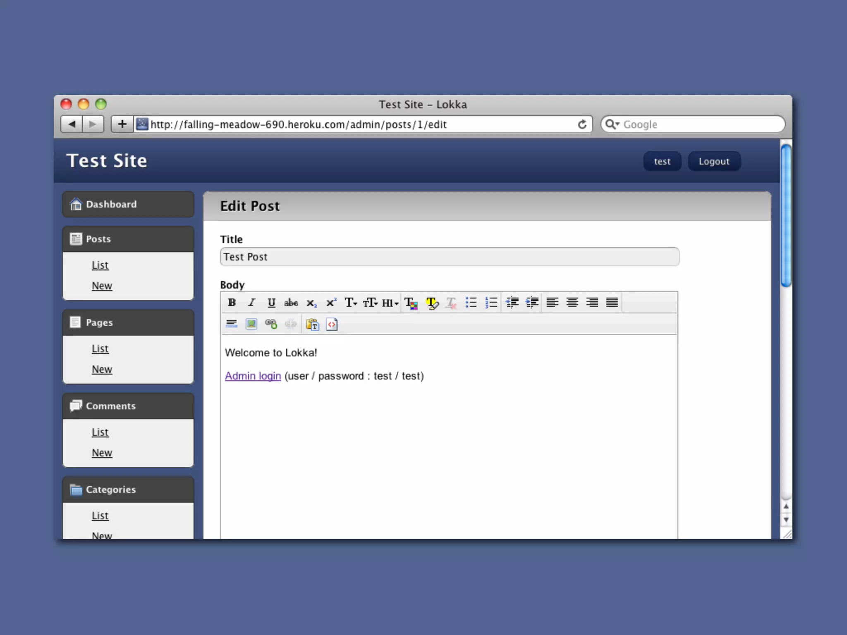Insert image into post body

251,324
